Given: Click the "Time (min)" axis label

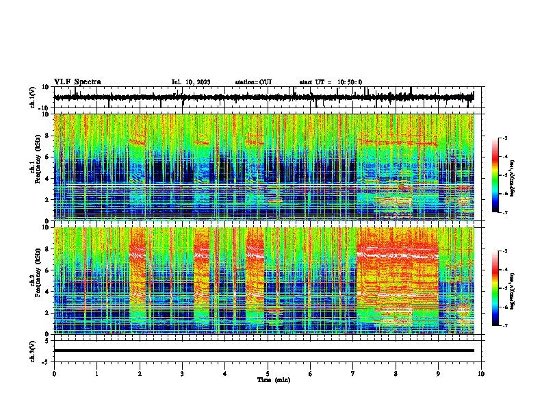Looking at the screenshot, I should (x=274, y=380).
